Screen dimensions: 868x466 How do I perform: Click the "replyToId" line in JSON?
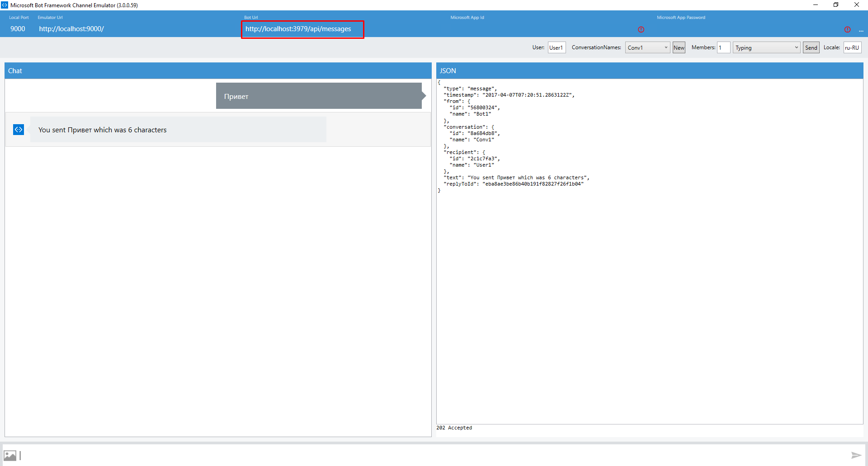[514, 184]
